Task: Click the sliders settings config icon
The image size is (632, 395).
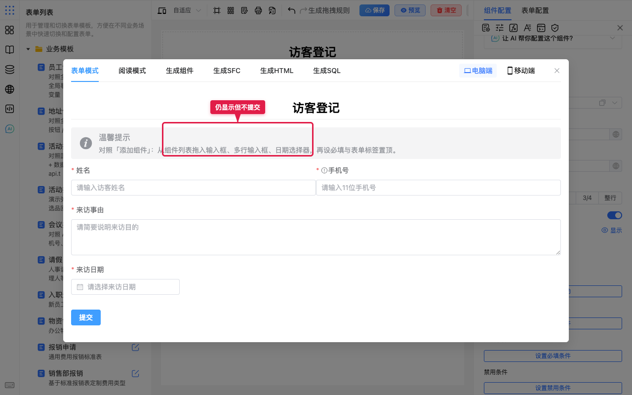Action: pyautogui.click(x=500, y=28)
